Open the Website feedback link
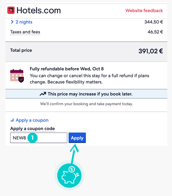172x196 pixels. pos(144,10)
